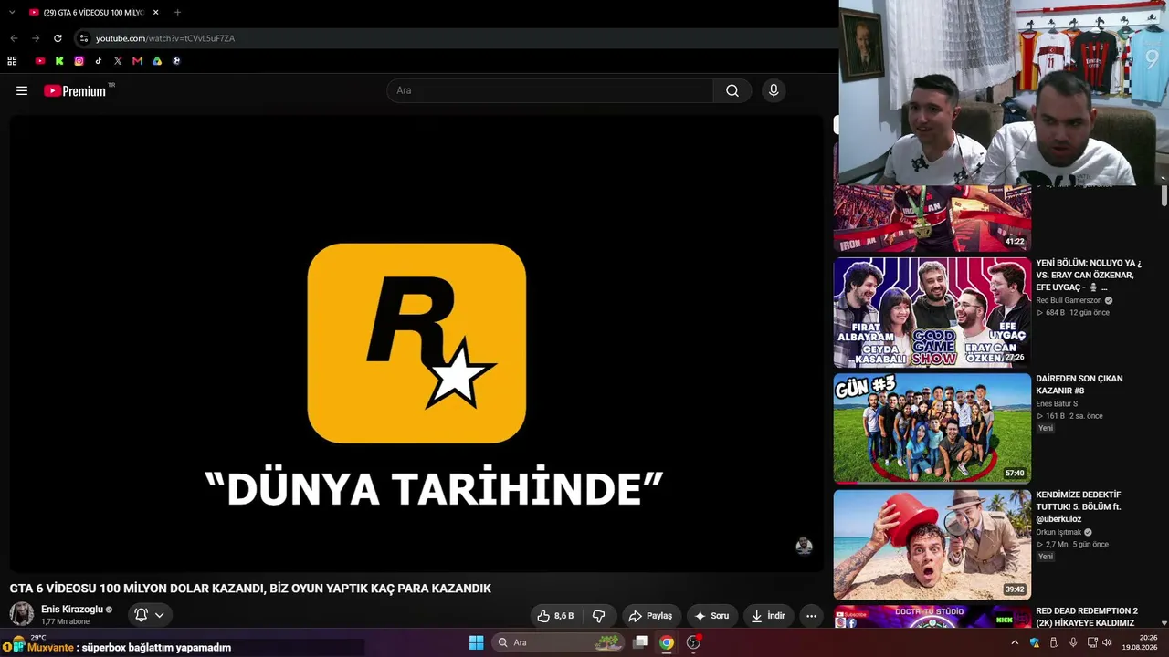
Task: Like the video with 8,6 B likes
Action: pos(555,616)
